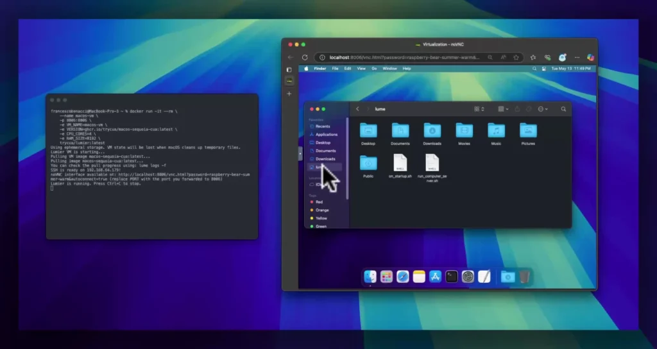Select Applications in Finder sidebar
The height and width of the screenshot is (349, 657).
[x=325, y=135]
